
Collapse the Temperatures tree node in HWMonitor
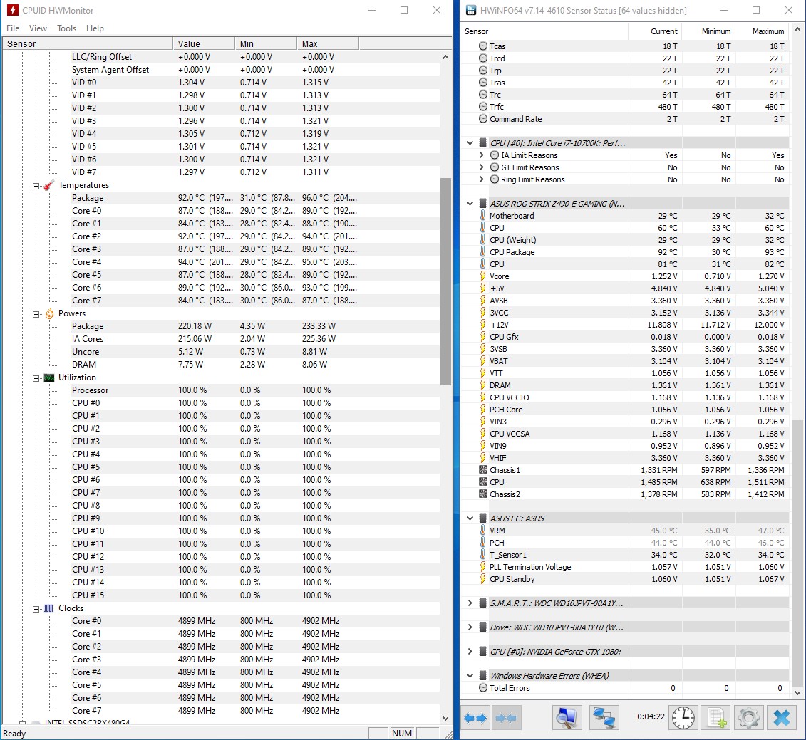pos(36,186)
